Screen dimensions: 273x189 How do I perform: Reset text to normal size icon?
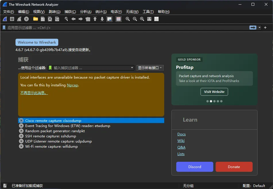(142, 19)
